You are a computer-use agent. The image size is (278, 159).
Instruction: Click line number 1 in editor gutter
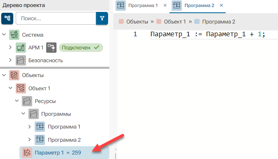135,34
